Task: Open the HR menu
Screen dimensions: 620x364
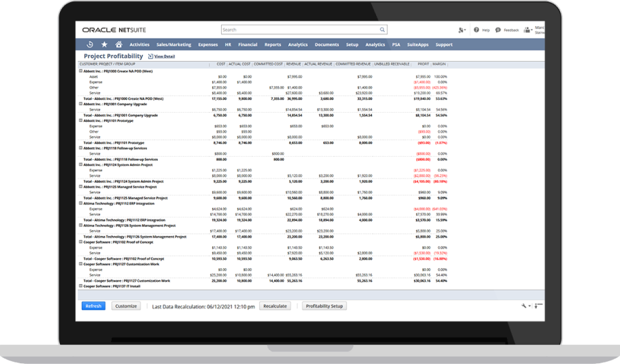Action: (228, 45)
